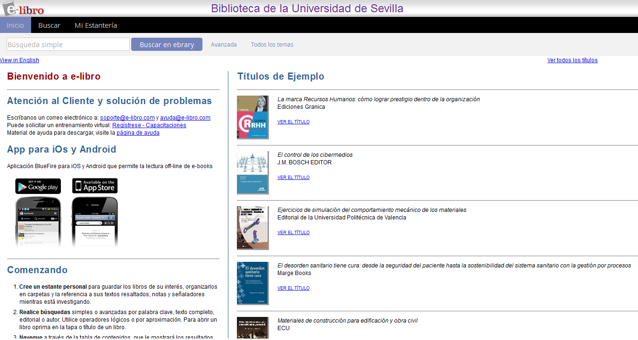
Task: Click VER EL TÍTULO for Ejercicios de simulación
Action: coord(294,233)
